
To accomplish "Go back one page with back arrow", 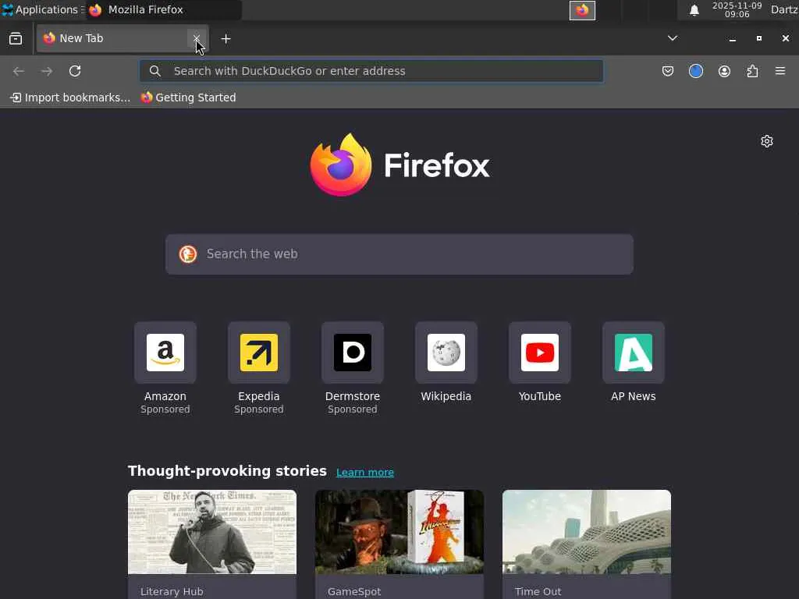I will point(19,71).
